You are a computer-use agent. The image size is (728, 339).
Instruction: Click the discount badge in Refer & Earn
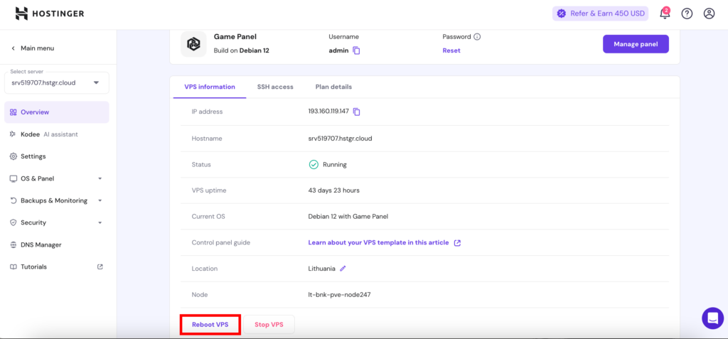tap(562, 14)
